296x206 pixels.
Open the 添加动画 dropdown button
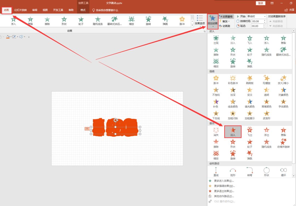coord(213,21)
